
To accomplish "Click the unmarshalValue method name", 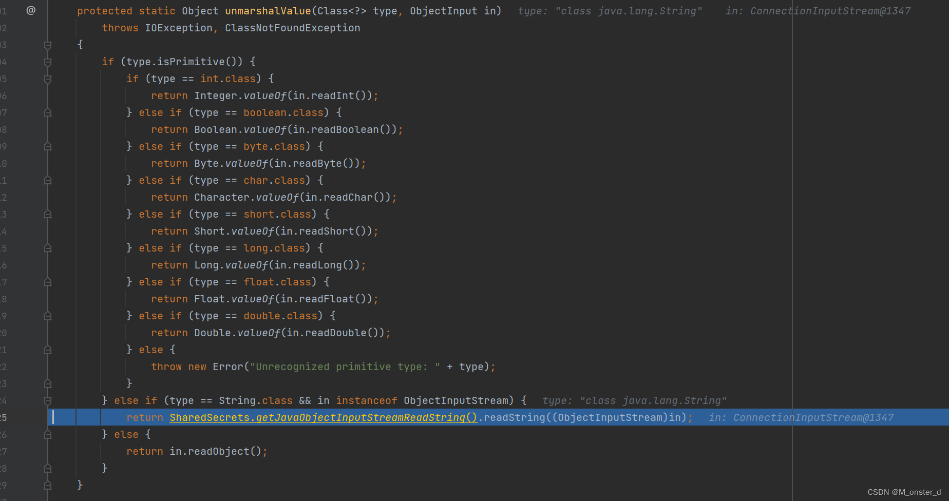I will (268, 11).
